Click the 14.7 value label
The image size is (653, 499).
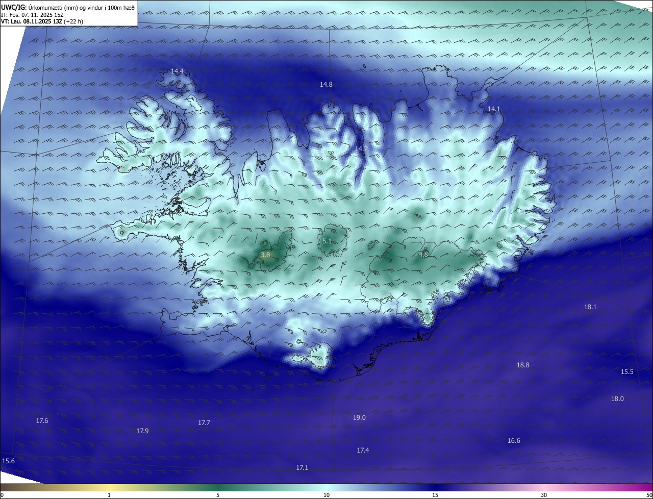tap(361, 148)
